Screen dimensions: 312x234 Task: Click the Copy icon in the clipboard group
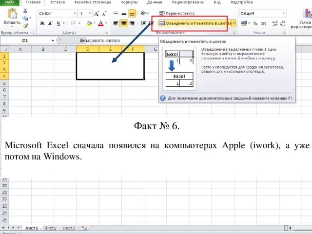tap(25, 19)
